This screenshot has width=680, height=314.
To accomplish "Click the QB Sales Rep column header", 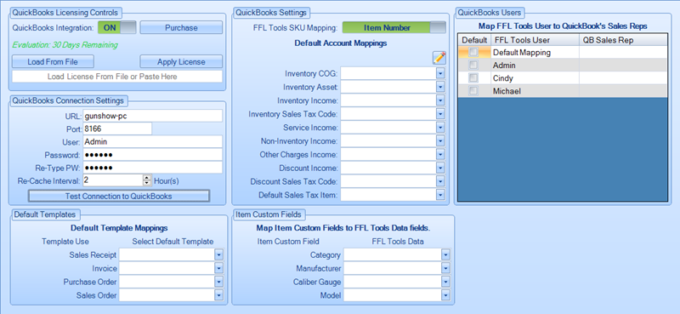I will pyautogui.click(x=623, y=40).
